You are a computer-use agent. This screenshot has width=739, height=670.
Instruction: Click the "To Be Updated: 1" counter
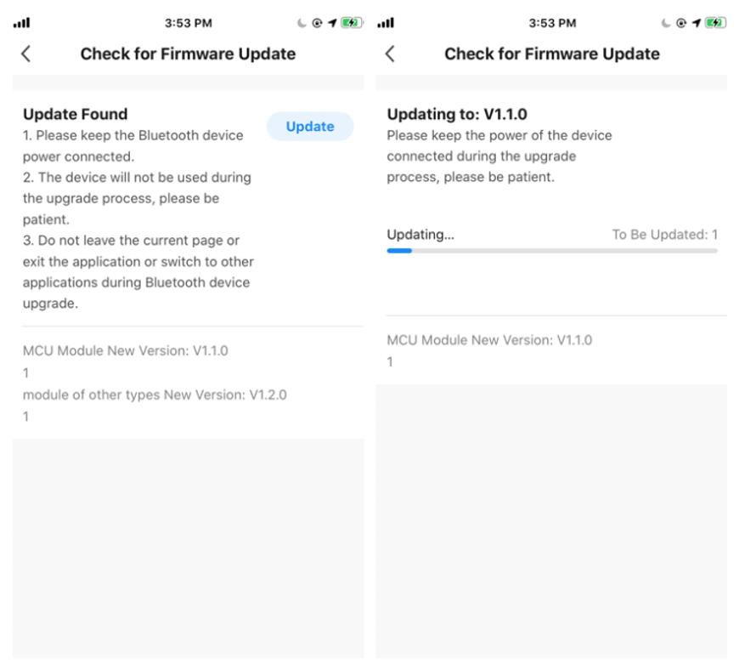[664, 235]
